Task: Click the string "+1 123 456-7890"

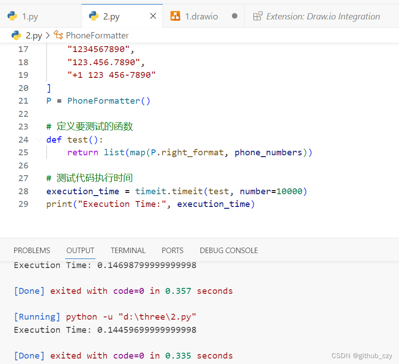Action: [111, 75]
